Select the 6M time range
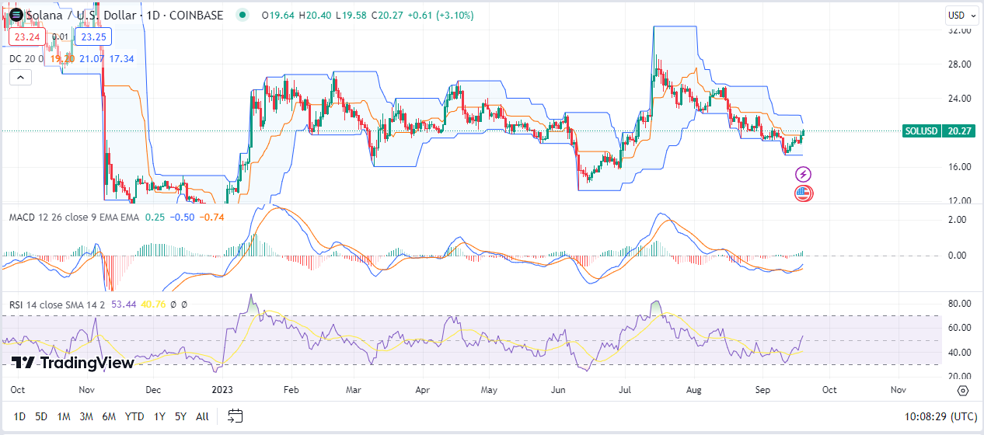984x435 pixels. [x=110, y=416]
